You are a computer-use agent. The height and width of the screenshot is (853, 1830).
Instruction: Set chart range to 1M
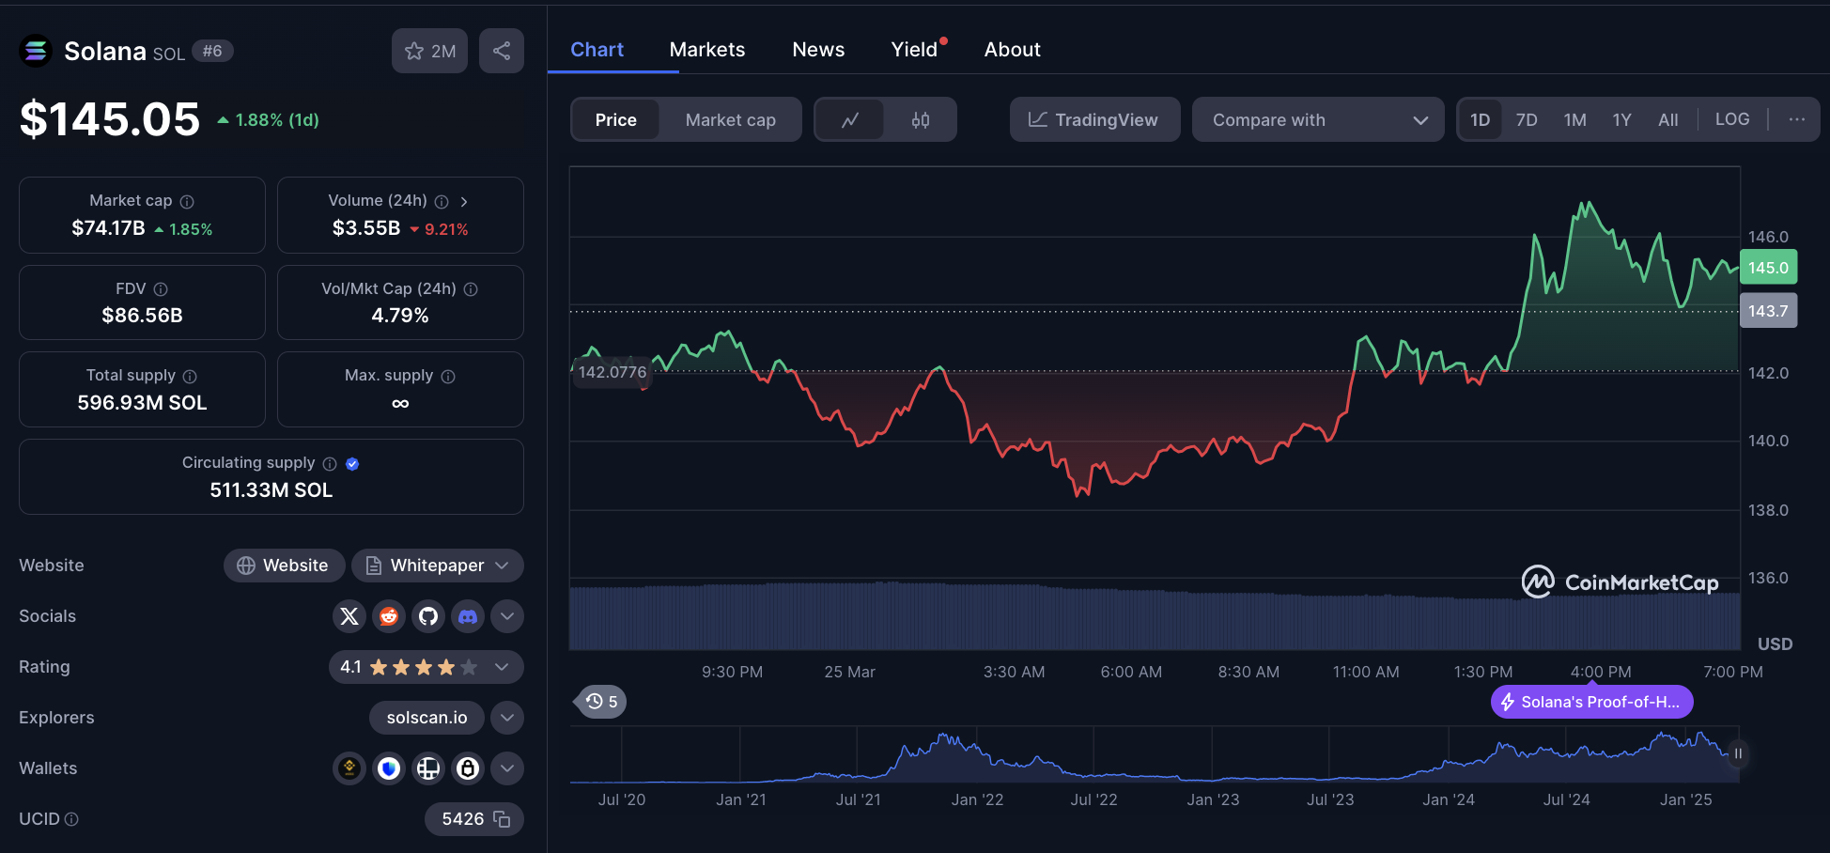click(x=1575, y=119)
